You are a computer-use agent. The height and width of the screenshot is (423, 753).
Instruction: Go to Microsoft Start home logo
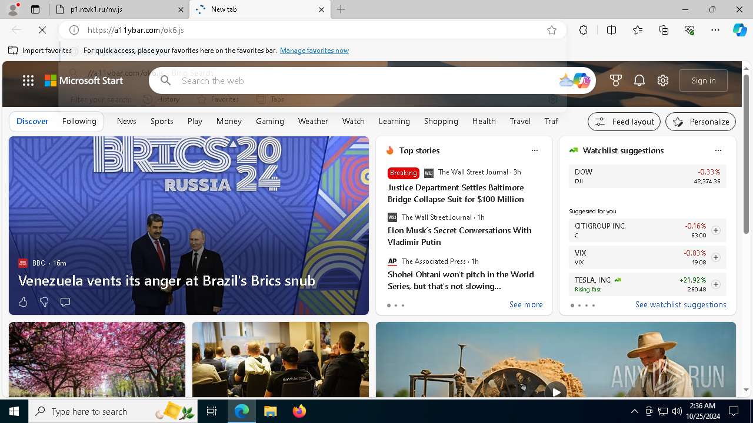click(84, 80)
